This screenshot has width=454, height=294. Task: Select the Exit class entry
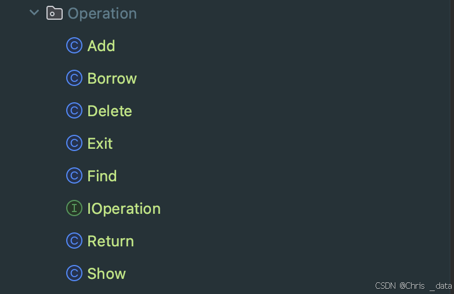(100, 144)
